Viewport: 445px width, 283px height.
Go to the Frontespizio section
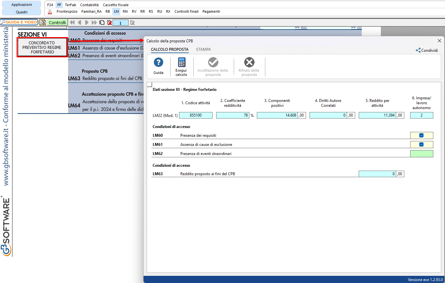[x=67, y=11]
